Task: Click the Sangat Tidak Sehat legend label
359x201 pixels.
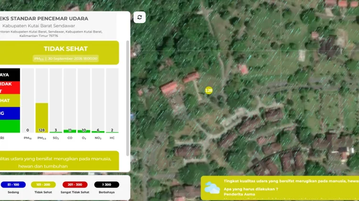Action: point(75,192)
